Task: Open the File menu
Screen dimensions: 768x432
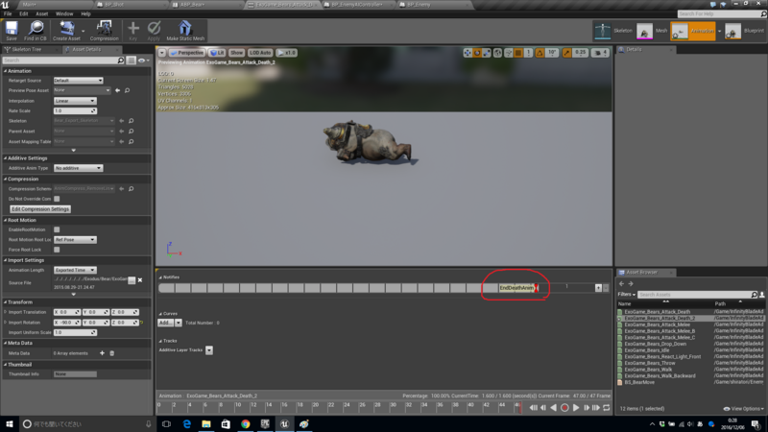Action: click(8, 13)
